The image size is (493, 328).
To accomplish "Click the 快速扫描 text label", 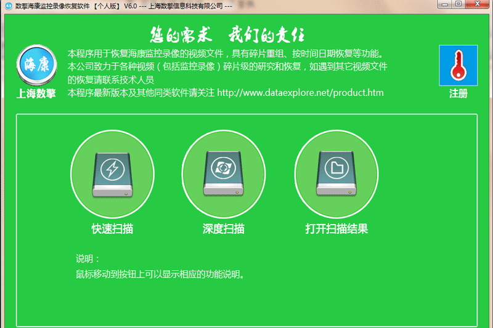I will pyautogui.click(x=112, y=229).
